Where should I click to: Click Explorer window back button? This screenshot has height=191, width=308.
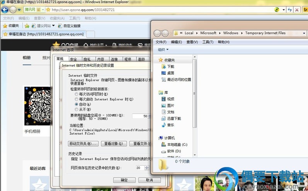157,33
